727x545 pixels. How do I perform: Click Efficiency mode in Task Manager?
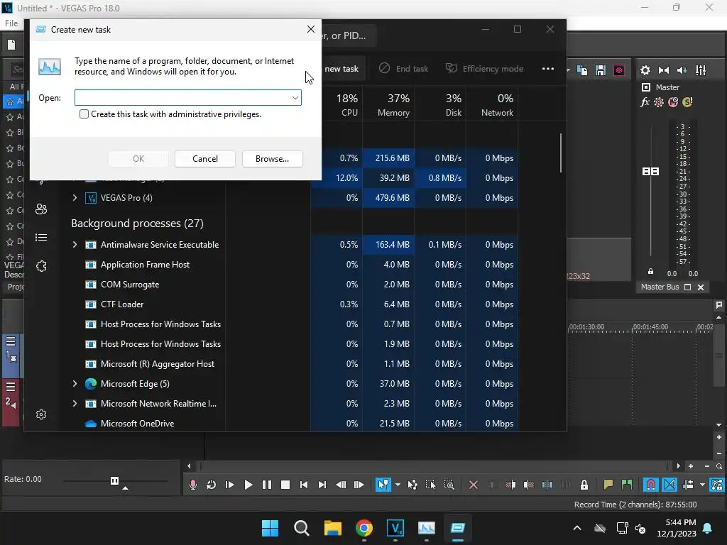click(484, 69)
